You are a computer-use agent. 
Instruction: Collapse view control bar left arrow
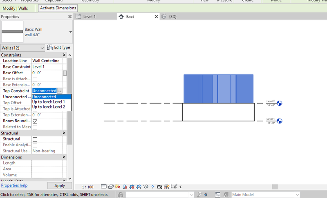click(x=180, y=187)
